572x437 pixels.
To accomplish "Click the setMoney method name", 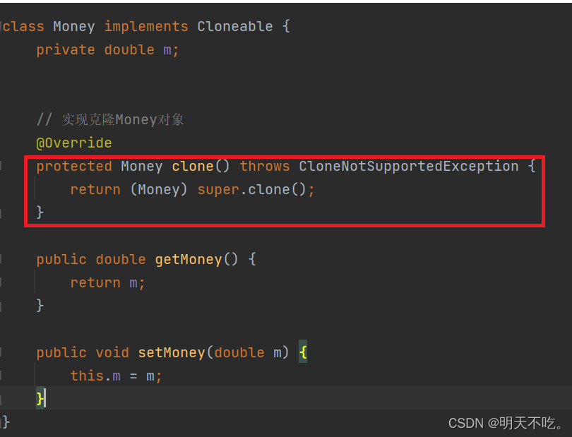I will (172, 352).
